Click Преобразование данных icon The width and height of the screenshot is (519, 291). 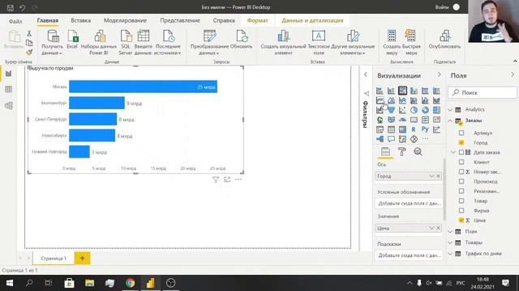pos(209,42)
